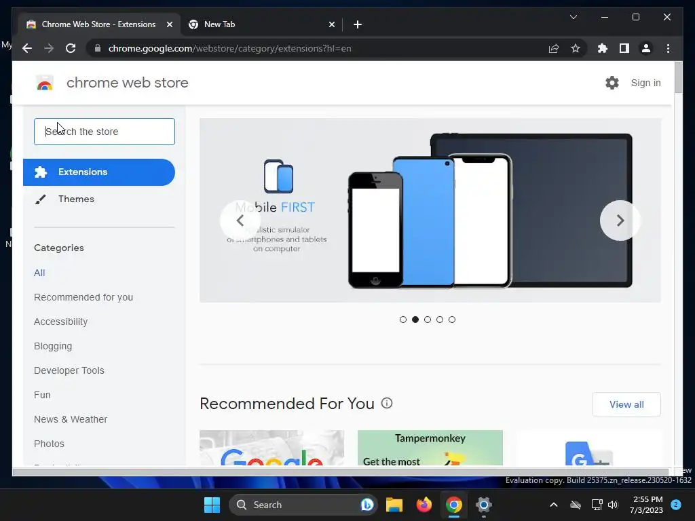
Task: Open the Developer Tools category
Action: click(x=69, y=370)
